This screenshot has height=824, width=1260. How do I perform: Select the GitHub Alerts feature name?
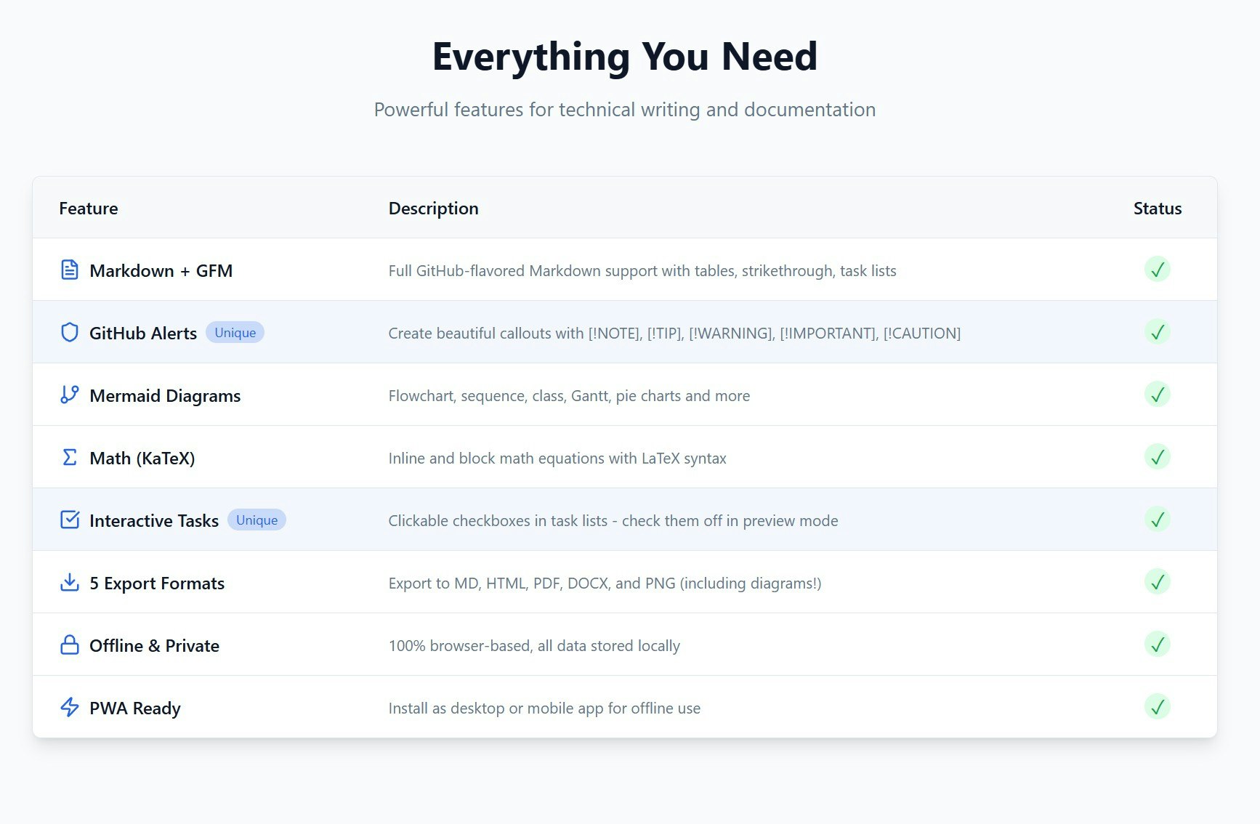(143, 334)
